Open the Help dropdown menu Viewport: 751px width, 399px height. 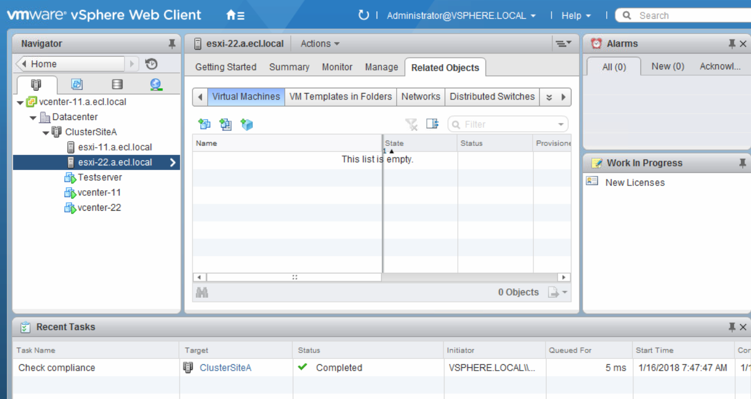click(x=576, y=16)
